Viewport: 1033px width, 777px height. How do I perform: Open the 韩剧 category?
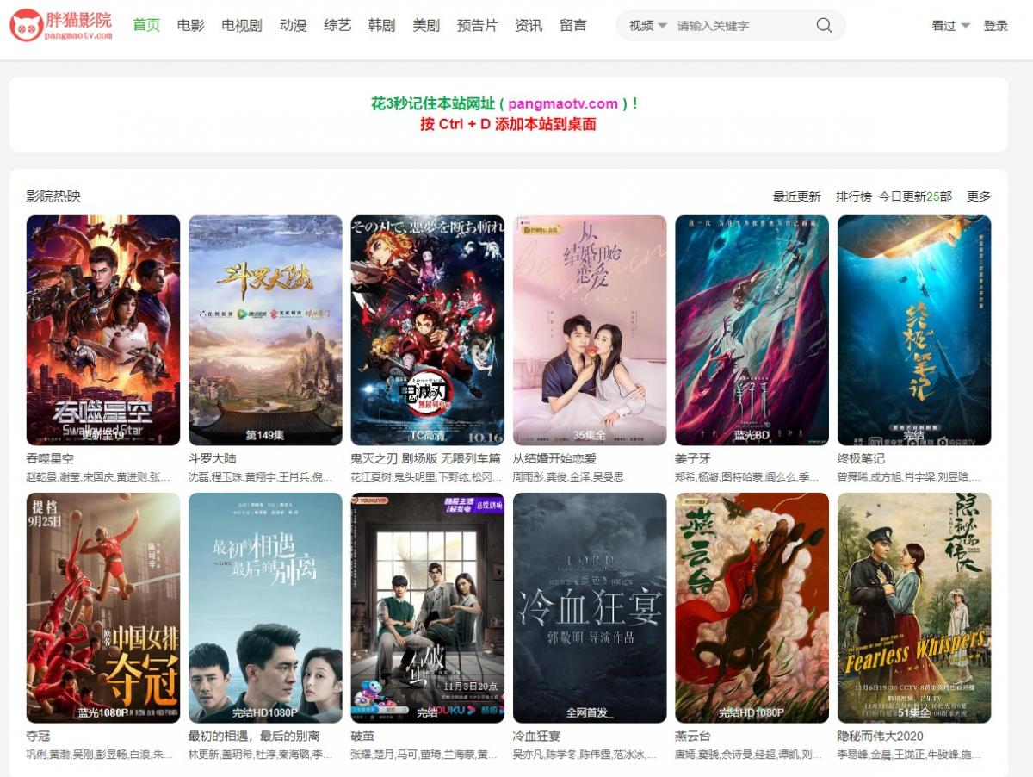point(381,26)
